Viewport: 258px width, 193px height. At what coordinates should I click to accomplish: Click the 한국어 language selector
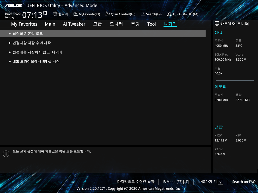point(63,14)
